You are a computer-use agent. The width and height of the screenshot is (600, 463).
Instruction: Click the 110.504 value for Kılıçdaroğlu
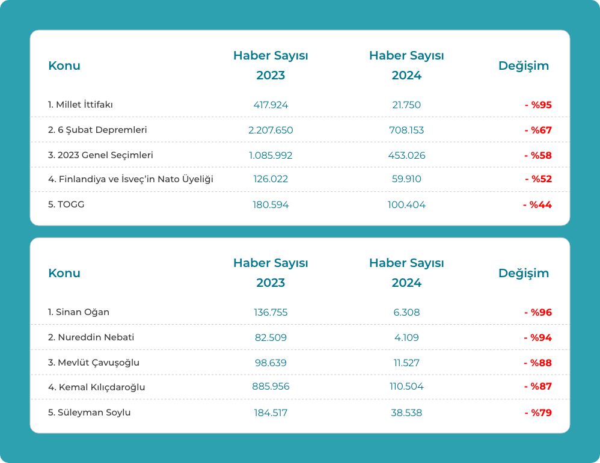406,387
